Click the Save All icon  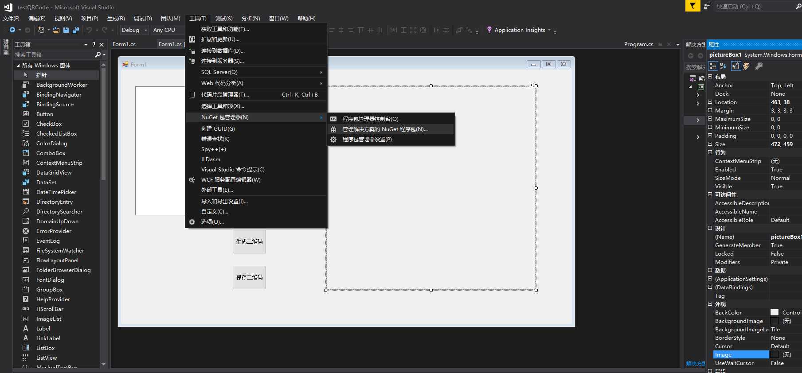(x=76, y=30)
